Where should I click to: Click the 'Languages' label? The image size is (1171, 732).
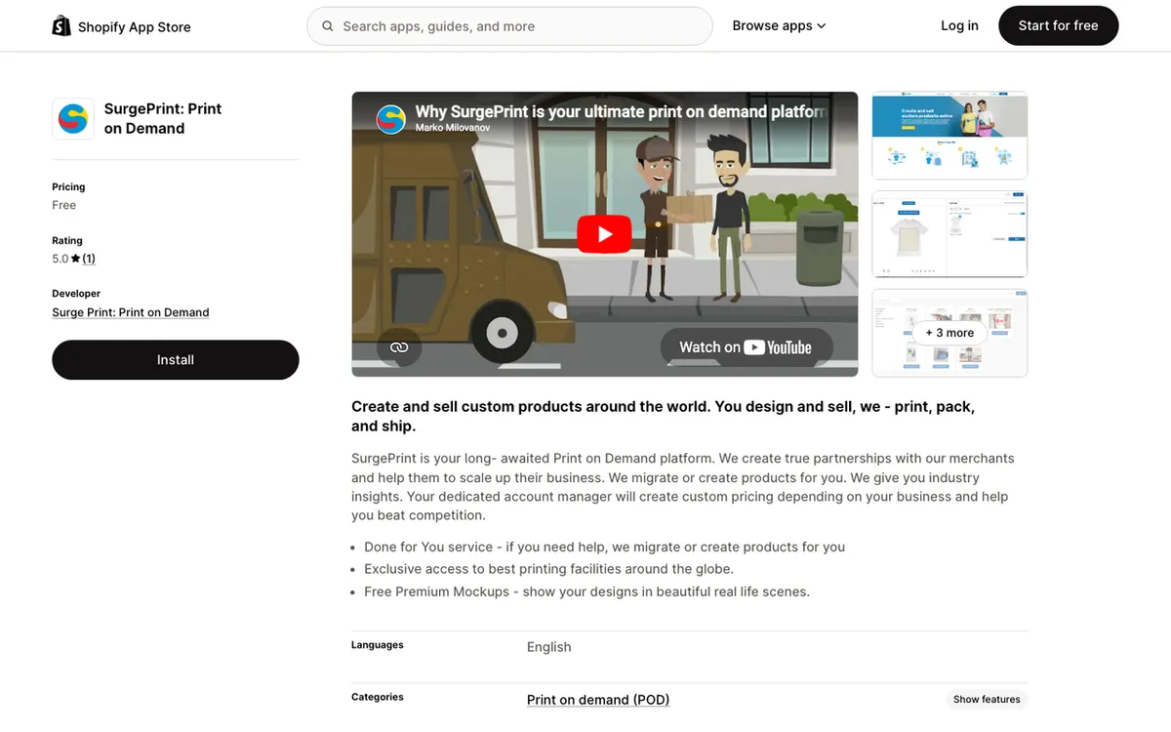(x=378, y=645)
